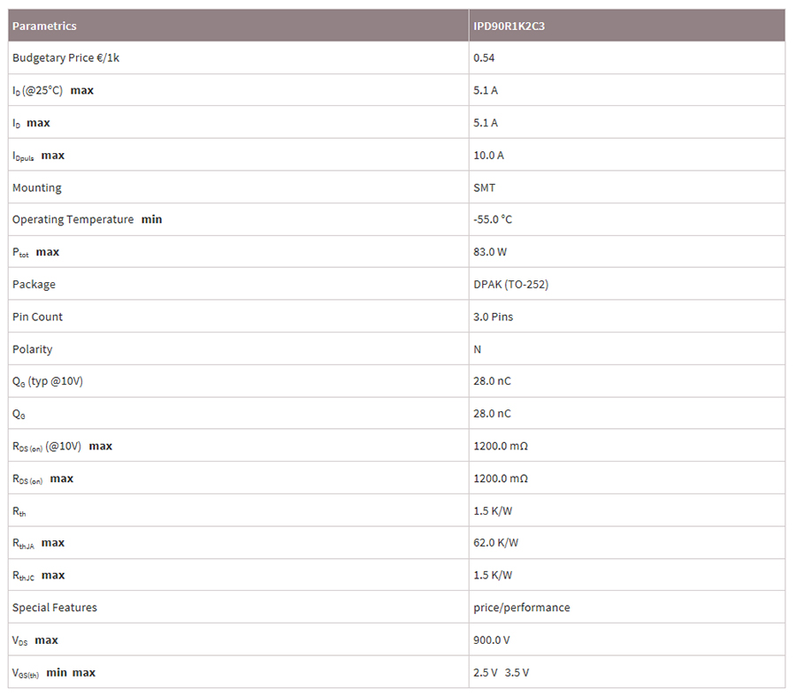
Task: Click the 0.54 price value
Action: tap(484, 57)
